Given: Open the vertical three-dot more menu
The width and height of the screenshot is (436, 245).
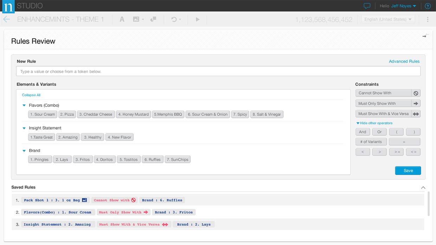Looking at the screenshot, I should (428, 19).
